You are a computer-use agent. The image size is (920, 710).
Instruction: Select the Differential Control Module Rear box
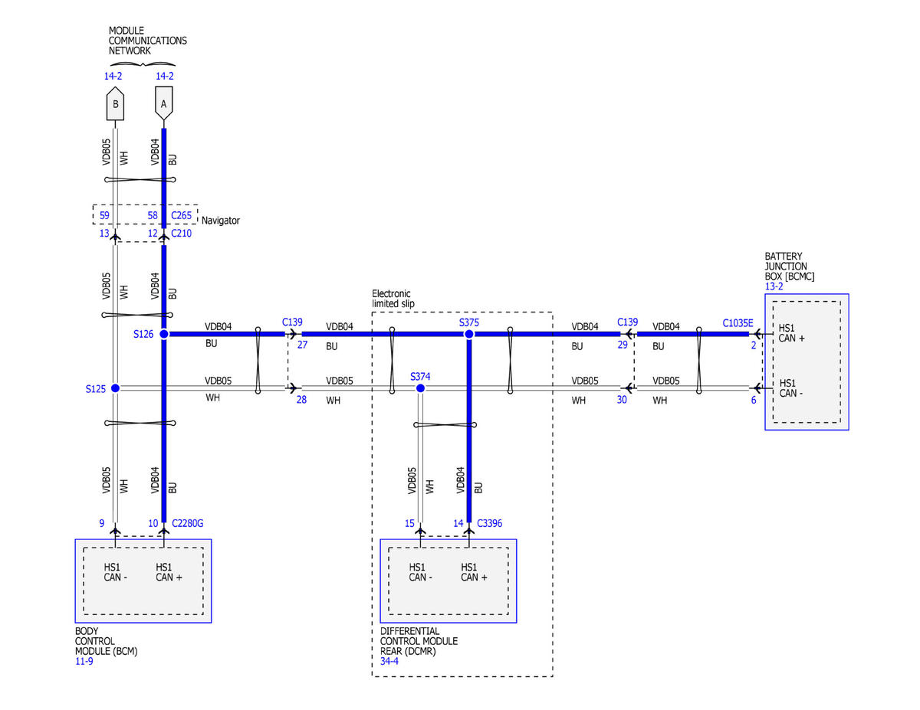click(x=448, y=581)
